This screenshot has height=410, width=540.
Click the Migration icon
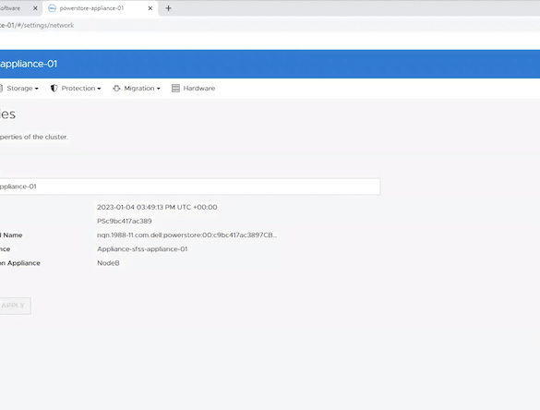pyautogui.click(x=116, y=89)
